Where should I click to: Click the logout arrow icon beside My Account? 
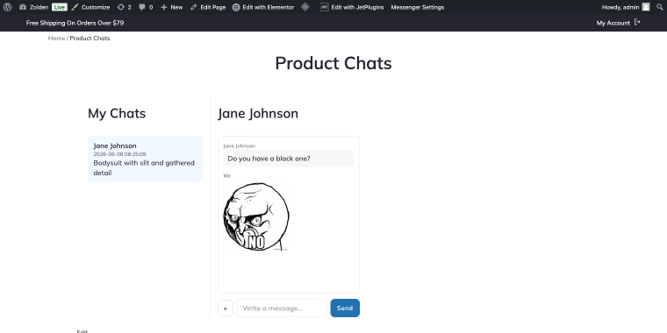pyautogui.click(x=637, y=23)
